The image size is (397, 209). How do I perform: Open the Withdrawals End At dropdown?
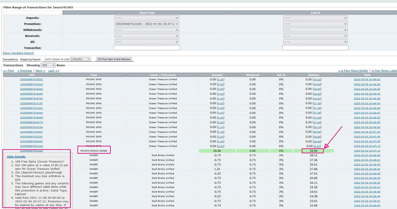(x=315, y=30)
